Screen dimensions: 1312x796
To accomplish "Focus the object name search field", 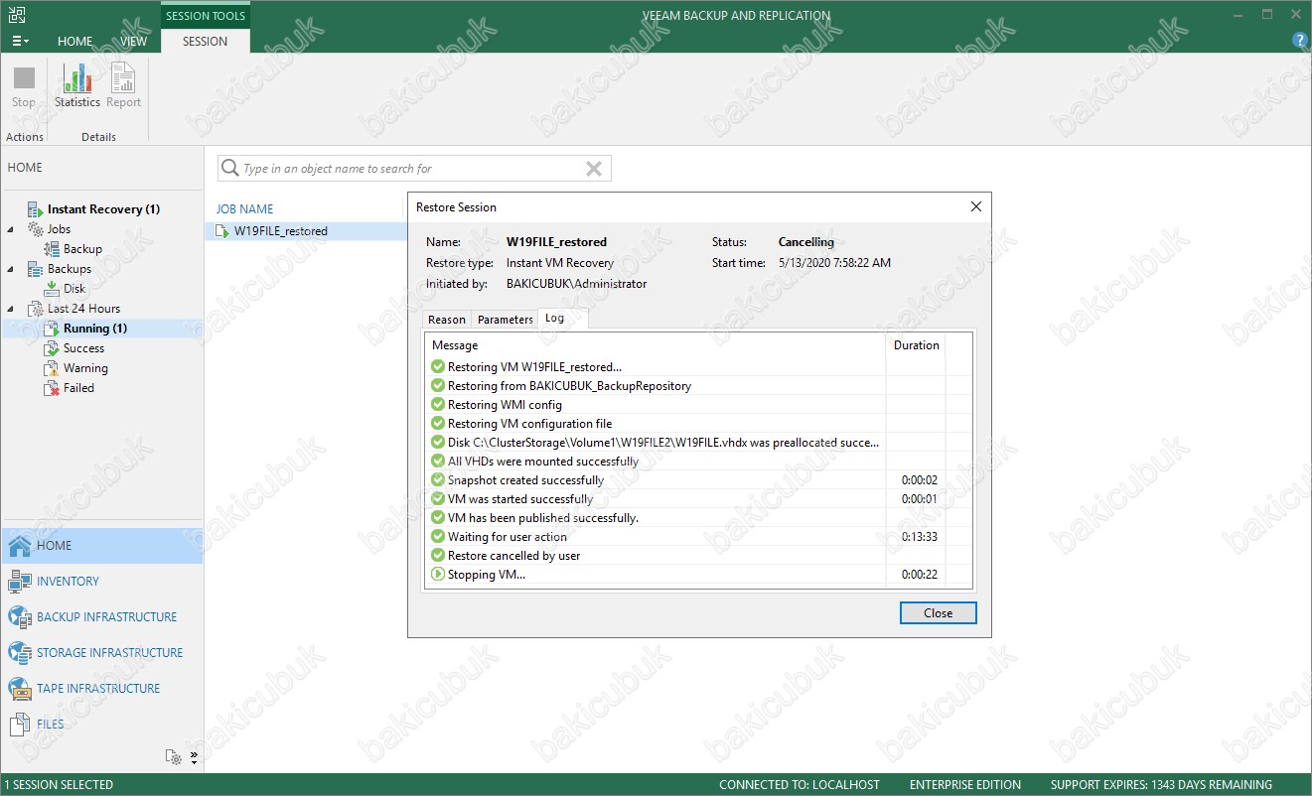I will coord(414,169).
